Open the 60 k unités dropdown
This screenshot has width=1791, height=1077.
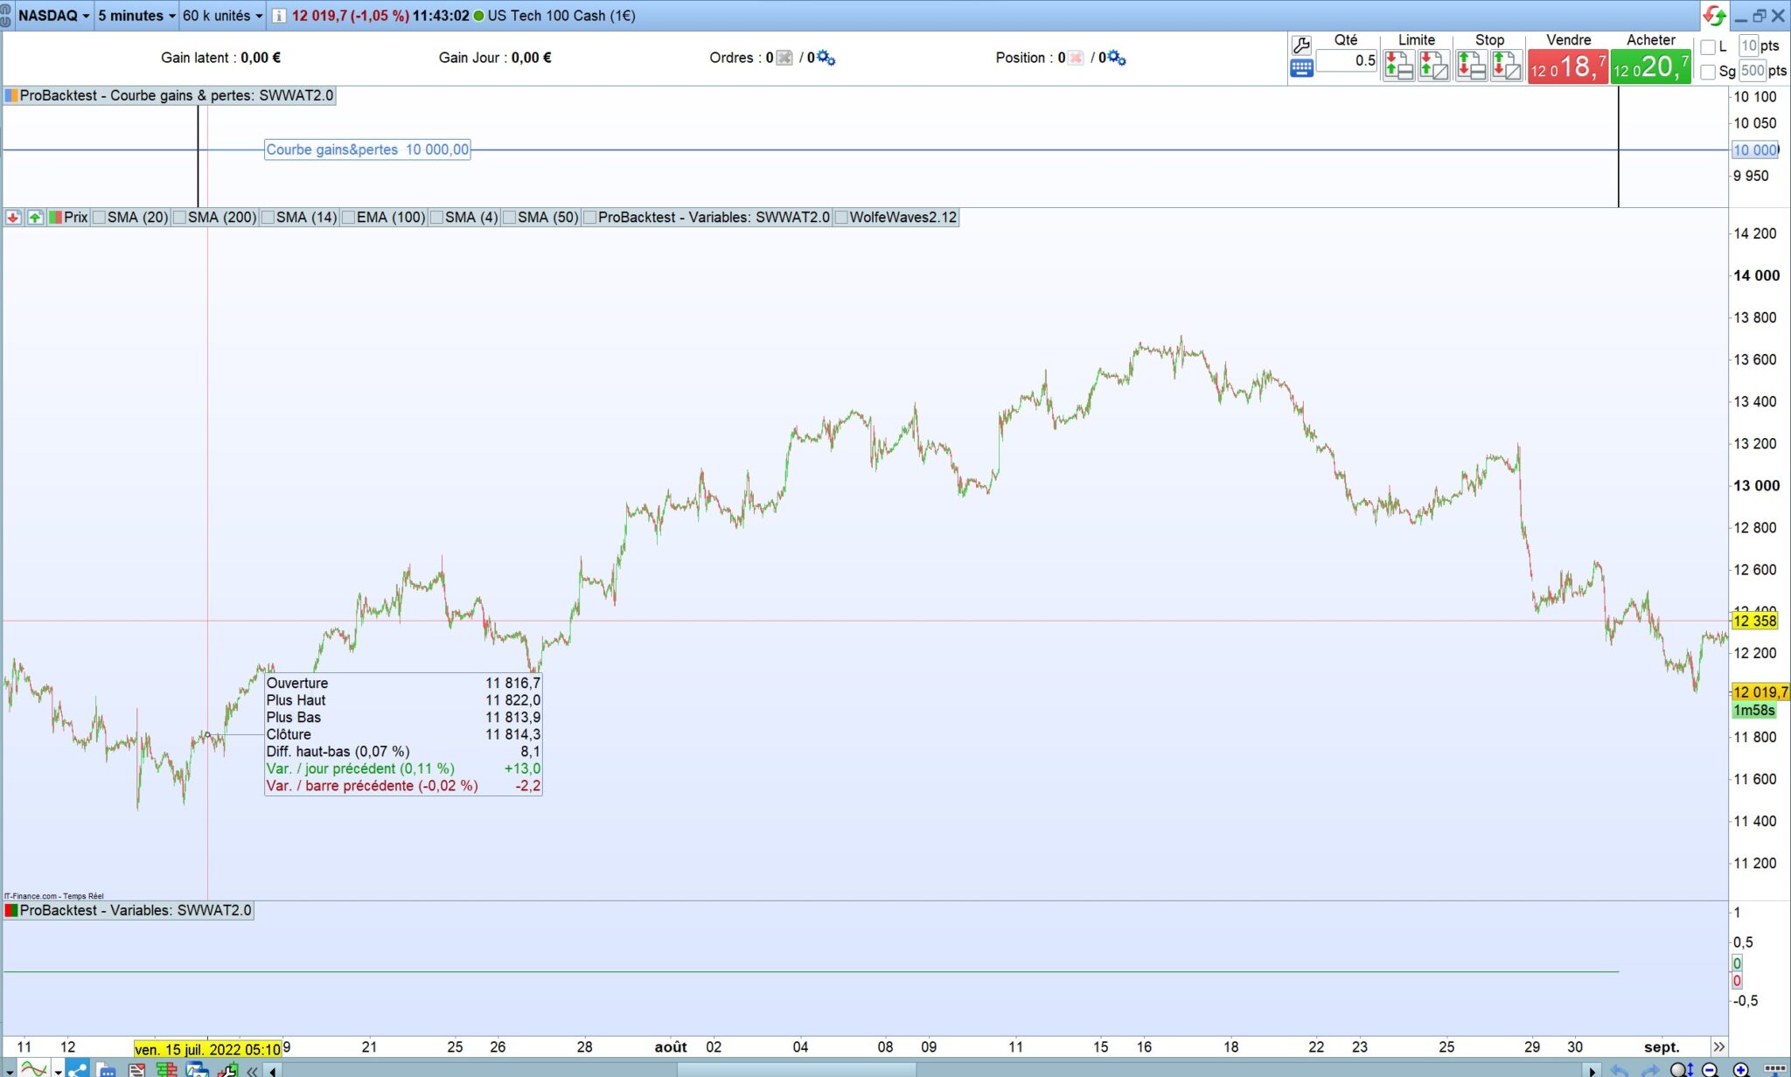222,16
